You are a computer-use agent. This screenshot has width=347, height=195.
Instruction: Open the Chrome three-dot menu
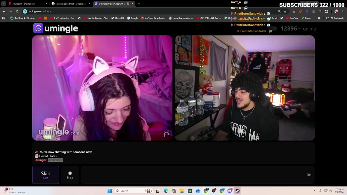343,11
